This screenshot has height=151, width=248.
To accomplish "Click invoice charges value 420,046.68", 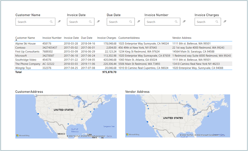I will (110, 60).
